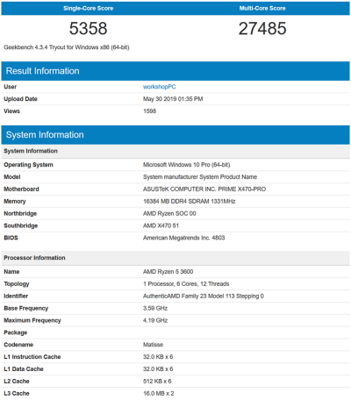Image resolution: width=351 pixels, height=400 pixels.
Task: Click the Southbridge label
Action: [x=21, y=225]
